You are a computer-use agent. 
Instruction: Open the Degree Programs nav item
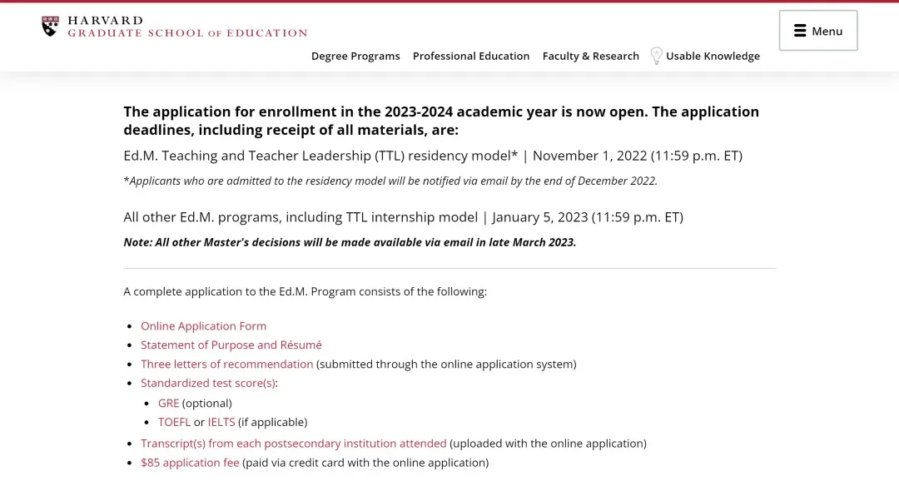(x=355, y=56)
